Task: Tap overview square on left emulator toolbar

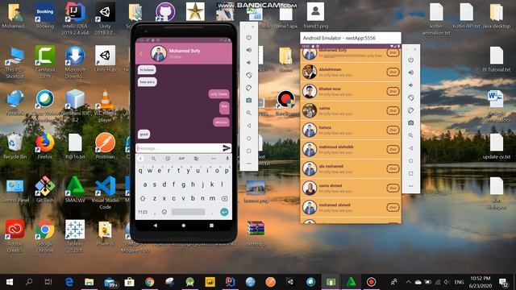Action: [249, 151]
